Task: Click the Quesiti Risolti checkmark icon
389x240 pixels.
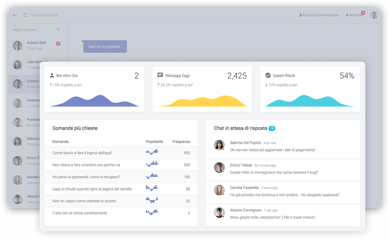Action: click(x=268, y=75)
